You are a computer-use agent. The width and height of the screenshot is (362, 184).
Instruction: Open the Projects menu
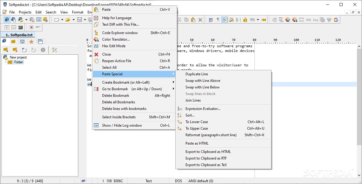25,12
